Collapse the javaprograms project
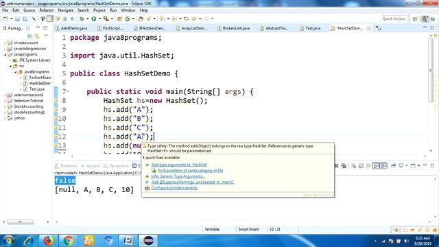The width and height of the screenshot is (439, 247). click(5, 55)
